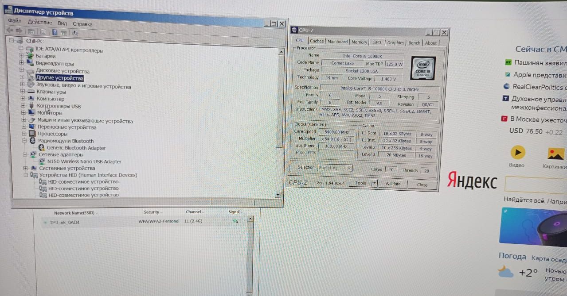Click the Другие устройства category icon
The width and height of the screenshot is (567, 296).
[x=31, y=77]
